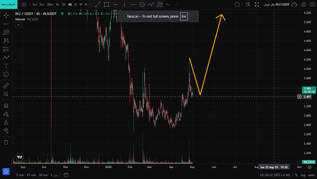The image size is (317, 179).
Task: Open the forecasting and measurement tools in sidebar
Action: pos(6,49)
